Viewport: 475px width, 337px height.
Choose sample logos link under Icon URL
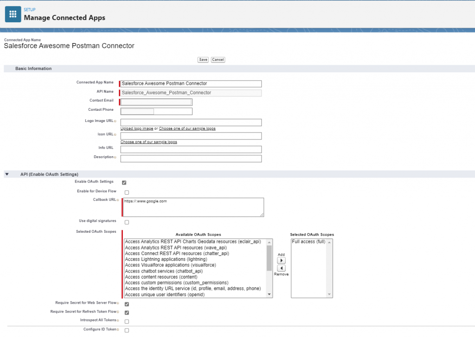(149, 142)
